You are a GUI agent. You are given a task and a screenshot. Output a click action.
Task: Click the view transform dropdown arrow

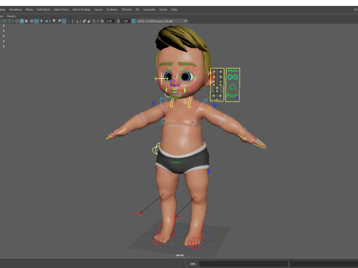186,21
